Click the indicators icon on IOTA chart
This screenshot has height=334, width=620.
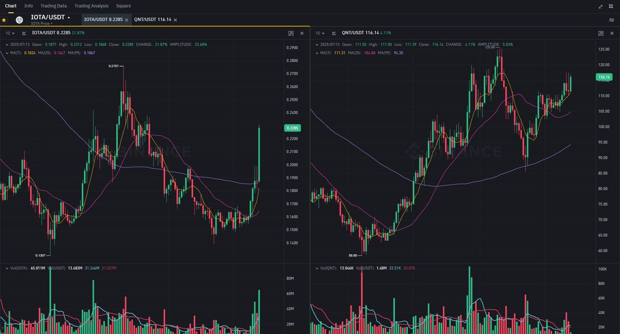[24, 33]
